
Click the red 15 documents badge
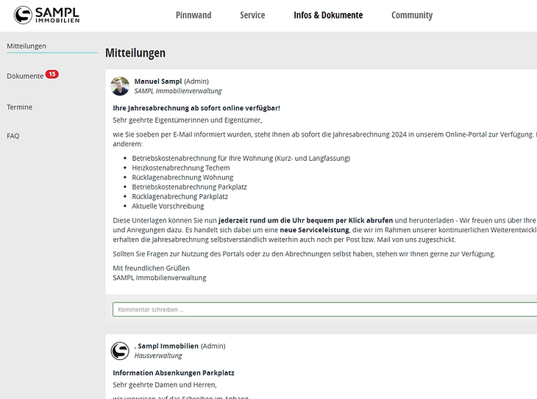coord(52,74)
